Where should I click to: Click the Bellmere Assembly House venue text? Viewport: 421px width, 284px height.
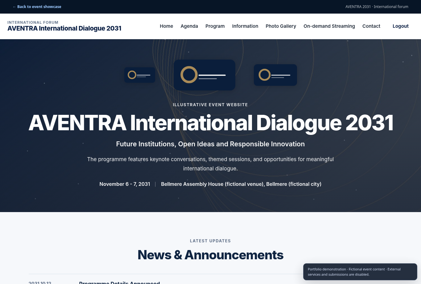point(241,184)
